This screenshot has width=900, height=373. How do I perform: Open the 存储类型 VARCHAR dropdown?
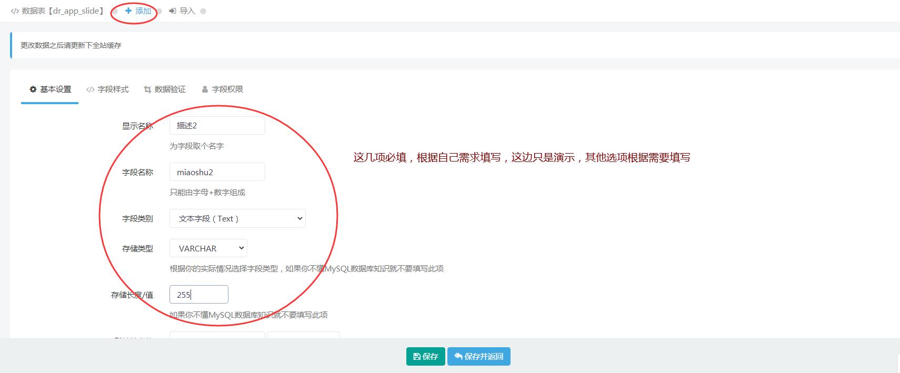(208, 248)
